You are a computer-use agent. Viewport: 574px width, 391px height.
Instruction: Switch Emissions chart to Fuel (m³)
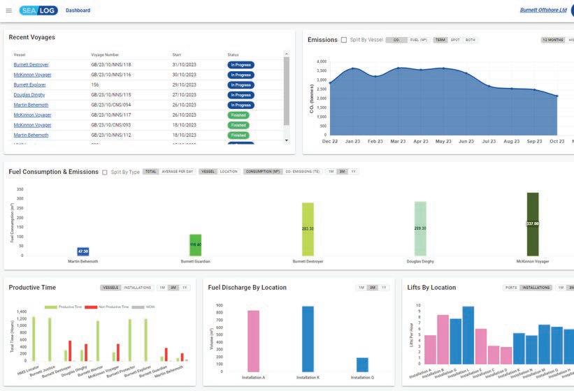click(x=418, y=40)
